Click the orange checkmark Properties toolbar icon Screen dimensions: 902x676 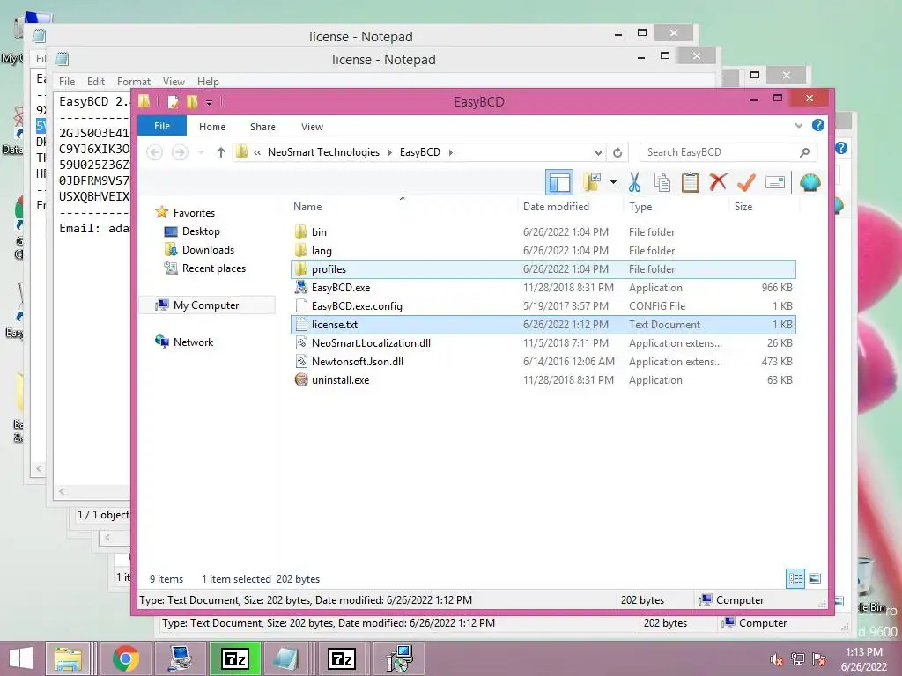tap(746, 183)
